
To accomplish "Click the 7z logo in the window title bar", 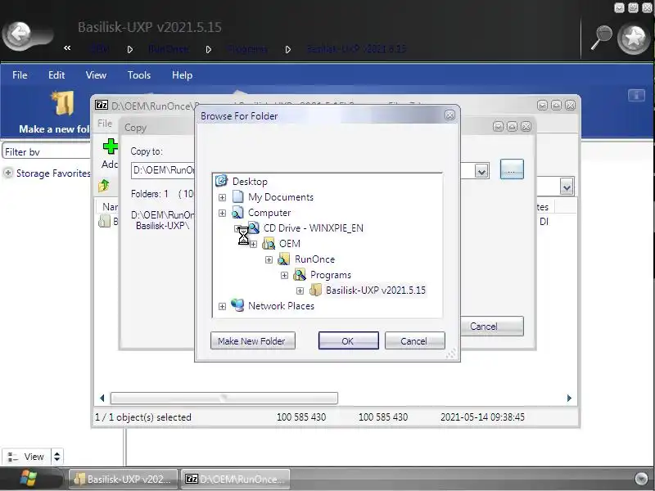I will [x=102, y=105].
